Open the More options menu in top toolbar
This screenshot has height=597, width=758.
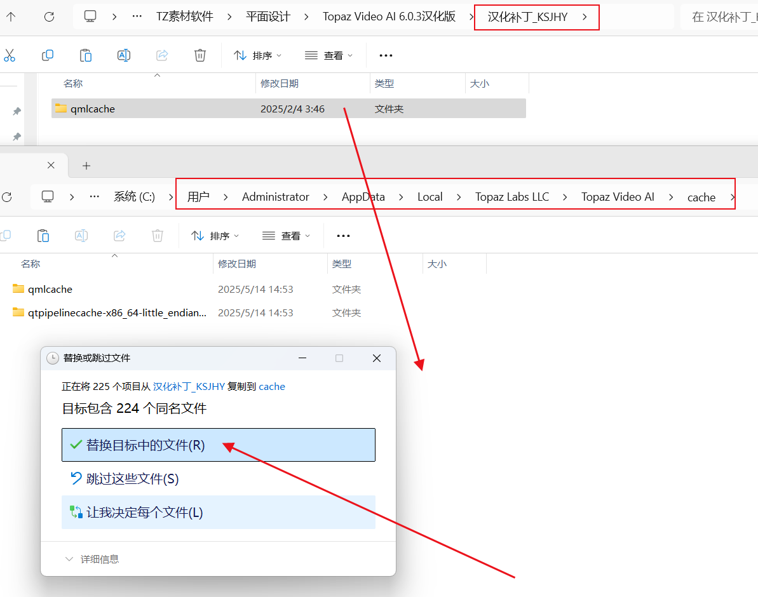(386, 56)
